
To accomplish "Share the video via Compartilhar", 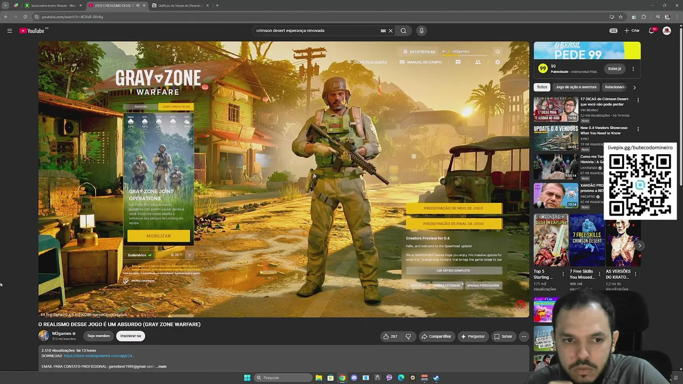I will pos(436,337).
